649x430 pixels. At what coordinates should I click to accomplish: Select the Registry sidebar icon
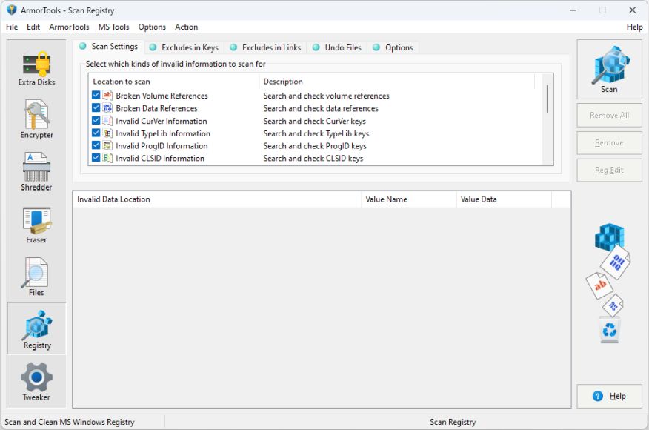click(36, 329)
